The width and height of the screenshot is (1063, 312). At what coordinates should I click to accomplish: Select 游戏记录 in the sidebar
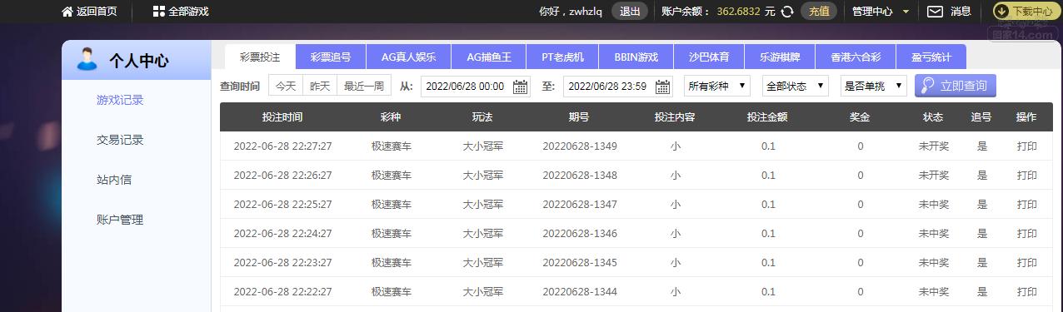click(x=120, y=100)
